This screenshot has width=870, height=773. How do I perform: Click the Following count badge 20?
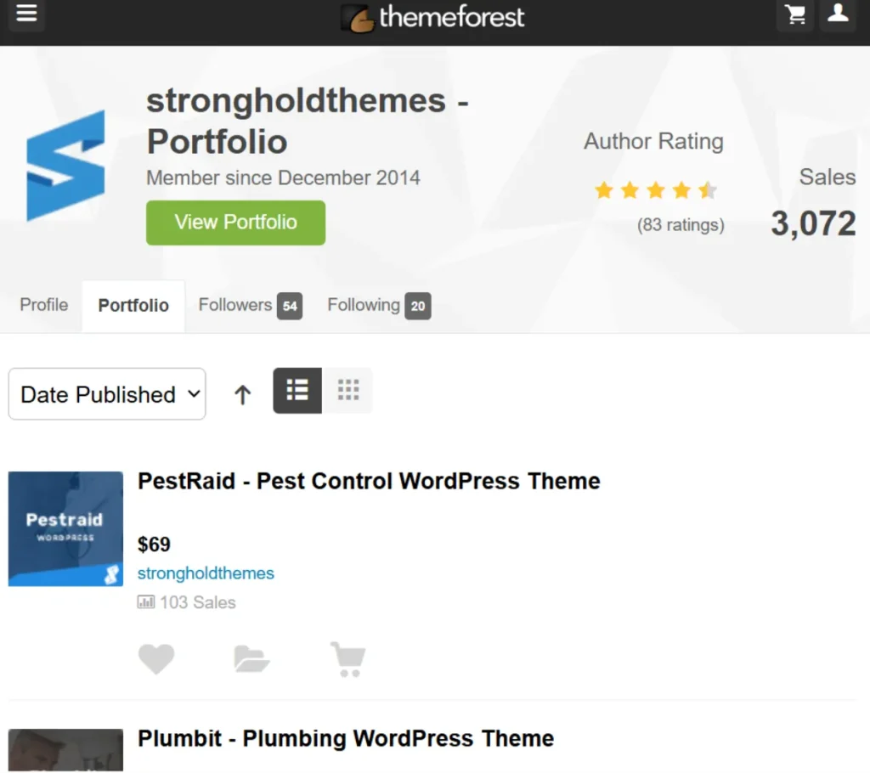418,306
